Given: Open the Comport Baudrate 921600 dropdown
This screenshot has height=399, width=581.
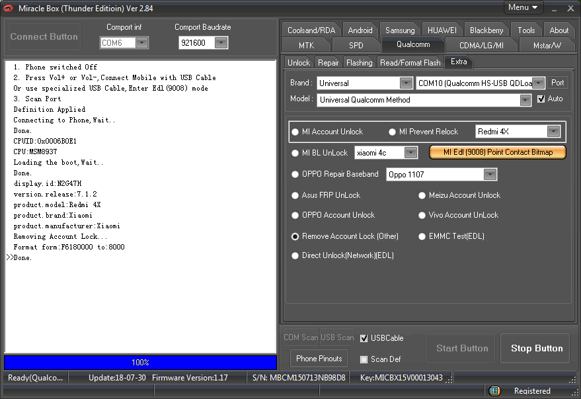Looking at the screenshot, I should (x=221, y=42).
